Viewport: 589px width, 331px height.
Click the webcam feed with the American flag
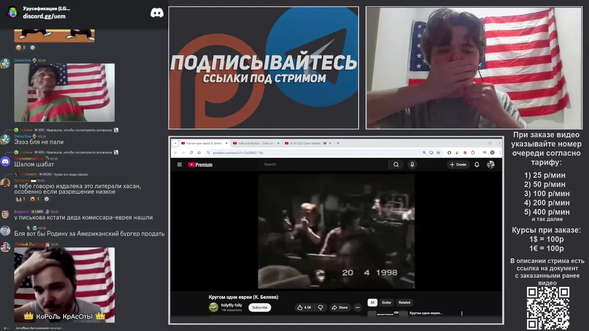point(474,68)
